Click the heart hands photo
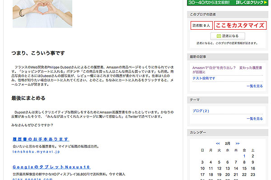Image resolution: width=271 pixels, height=180 pixels. tap(42, 14)
